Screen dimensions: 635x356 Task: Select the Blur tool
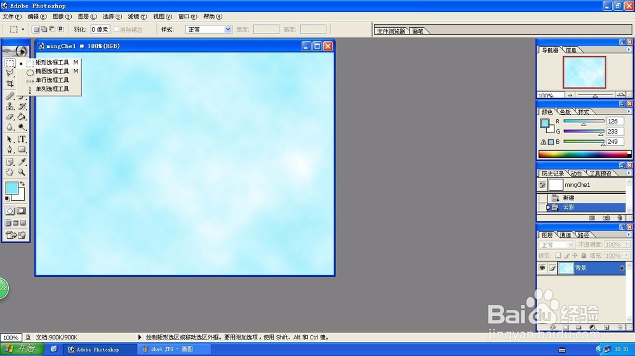point(10,127)
